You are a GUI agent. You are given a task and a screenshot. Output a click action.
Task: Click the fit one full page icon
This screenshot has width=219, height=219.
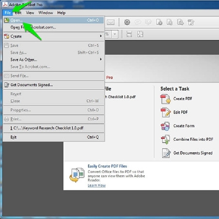(x=140, y=34)
